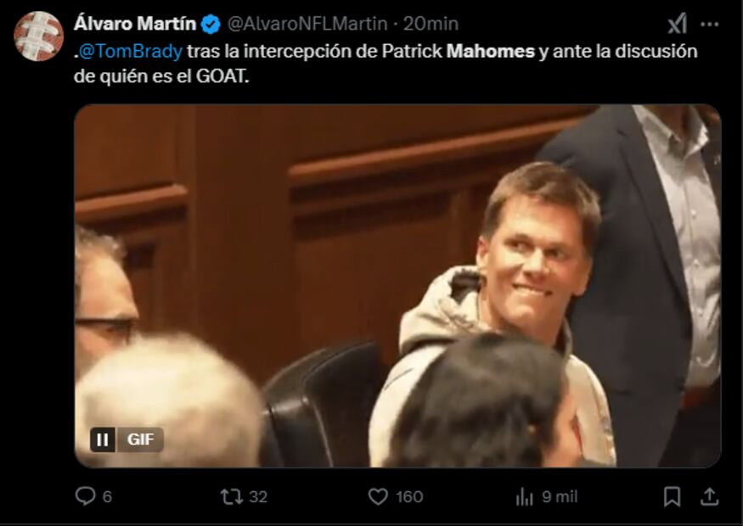The width and height of the screenshot is (743, 526).
Task: Click the Álvaro Martín display name
Action: (135, 24)
